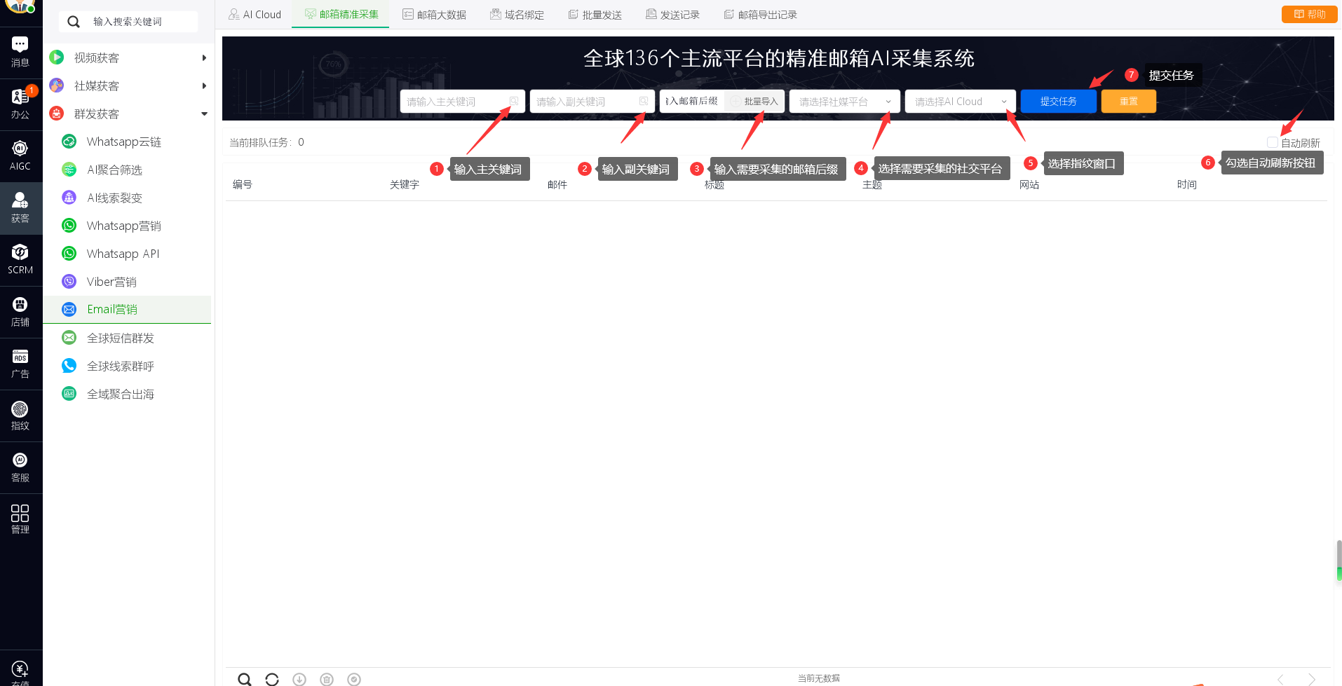Open Whatsapp营销 menu entry
This screenshot has height=686, width=1342.
(127, 226)
